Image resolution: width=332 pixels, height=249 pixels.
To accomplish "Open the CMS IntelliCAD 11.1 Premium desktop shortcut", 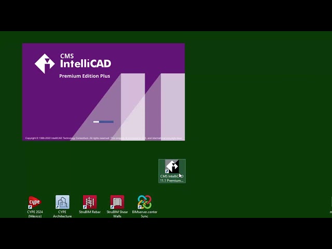I will (x=172, y=171).
